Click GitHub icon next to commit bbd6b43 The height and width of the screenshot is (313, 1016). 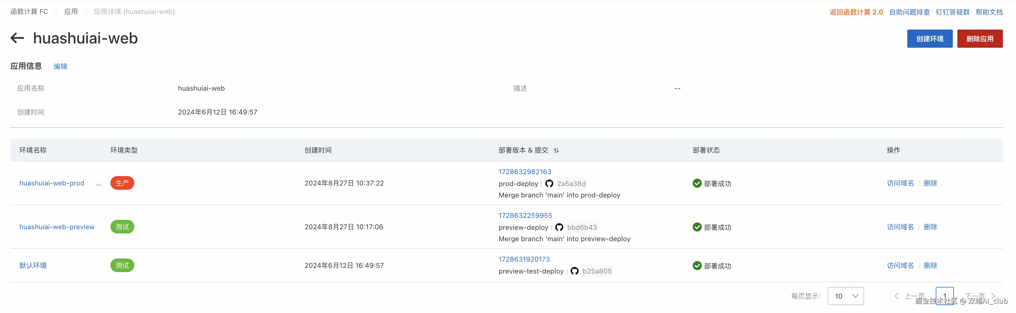tap(559, 227)
